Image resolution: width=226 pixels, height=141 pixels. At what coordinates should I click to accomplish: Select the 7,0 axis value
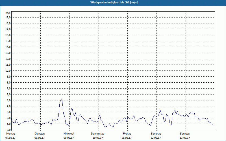click(x=9, y=88)
